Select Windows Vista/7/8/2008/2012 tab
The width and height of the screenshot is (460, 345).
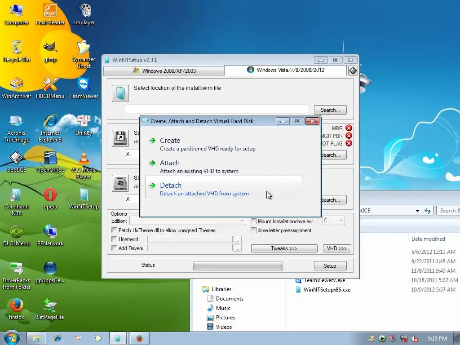pos(285,70)
